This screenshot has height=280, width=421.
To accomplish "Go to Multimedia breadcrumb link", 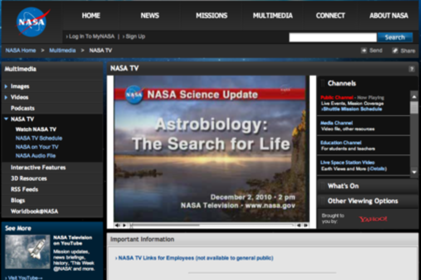I will point(63,51).
